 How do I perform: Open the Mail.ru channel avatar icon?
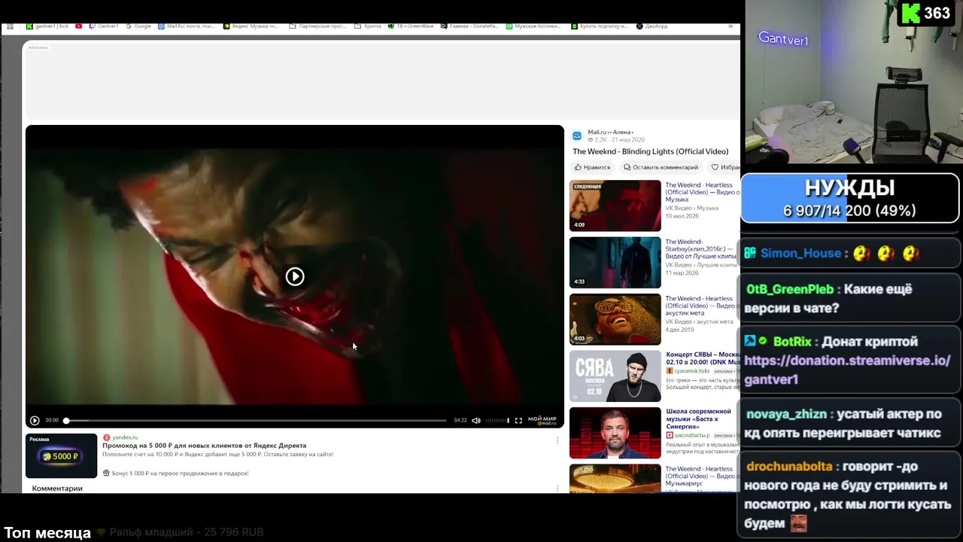click(577, 135)
